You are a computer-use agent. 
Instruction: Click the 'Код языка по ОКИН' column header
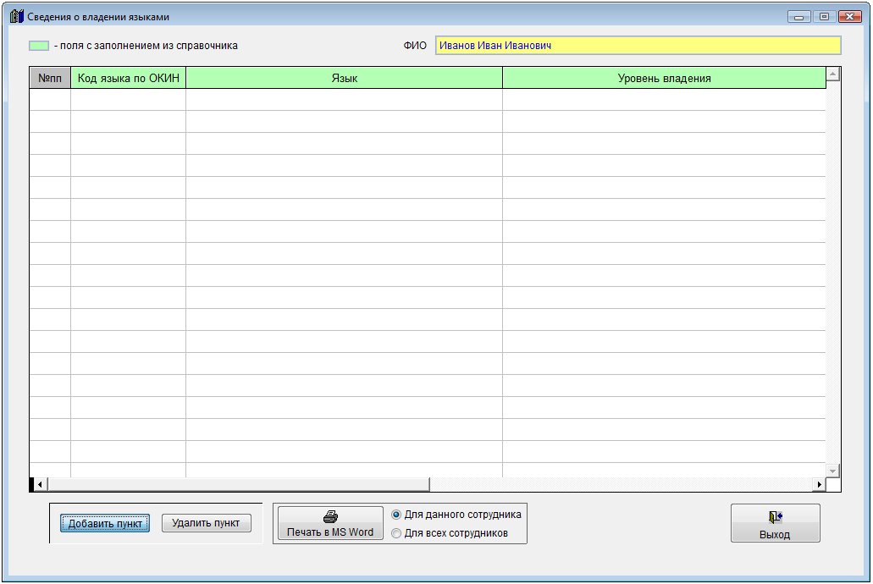[129, 78]
